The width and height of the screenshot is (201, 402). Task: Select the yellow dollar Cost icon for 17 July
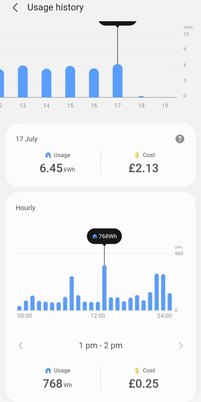(136, 155)
